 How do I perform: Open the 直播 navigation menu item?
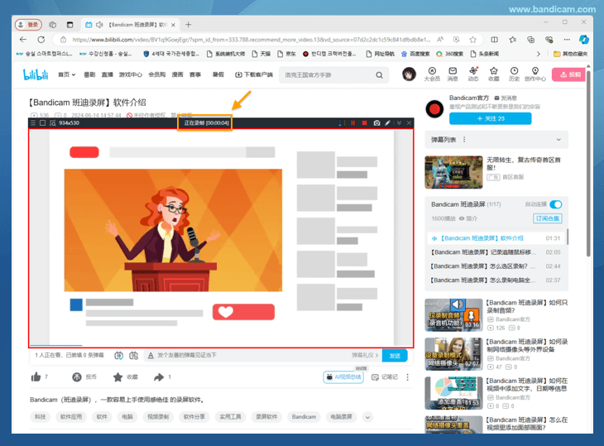coord(107,74)
